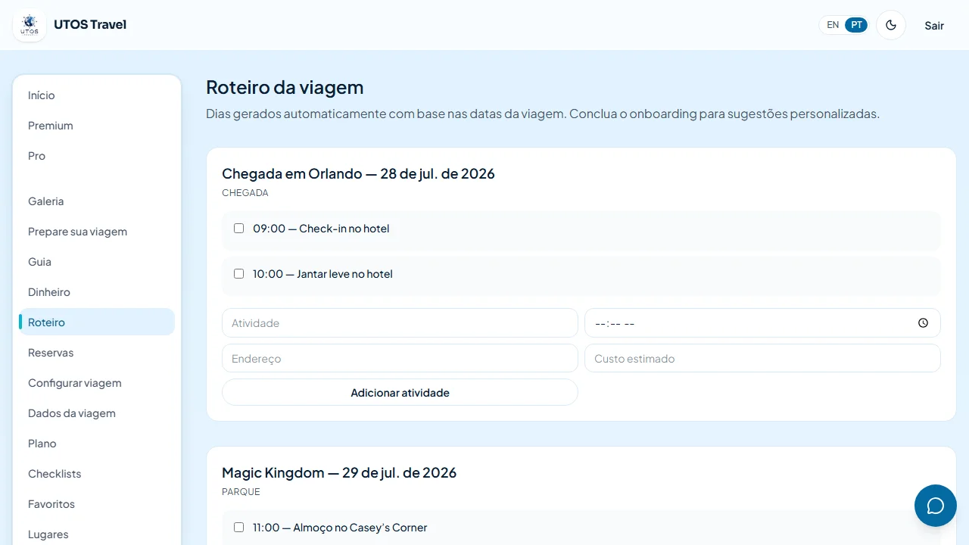969x545 pixels.
Task: Click the UTOS Travel brand name
Action: (90, 25)
